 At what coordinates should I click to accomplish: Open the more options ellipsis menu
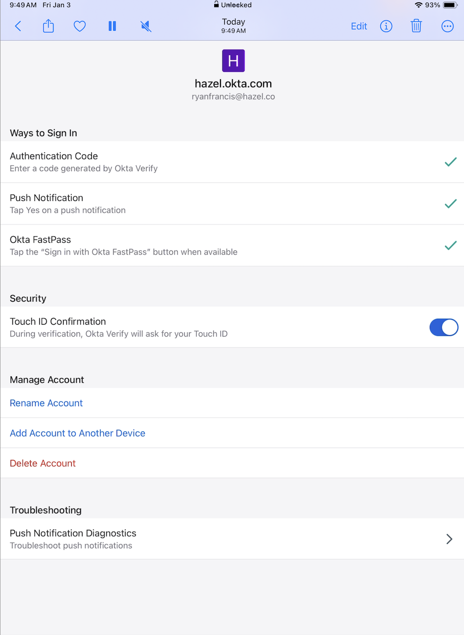point(448,26)
